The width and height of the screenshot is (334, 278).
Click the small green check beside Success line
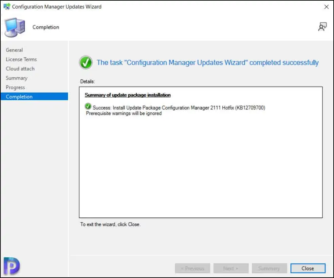88,106
